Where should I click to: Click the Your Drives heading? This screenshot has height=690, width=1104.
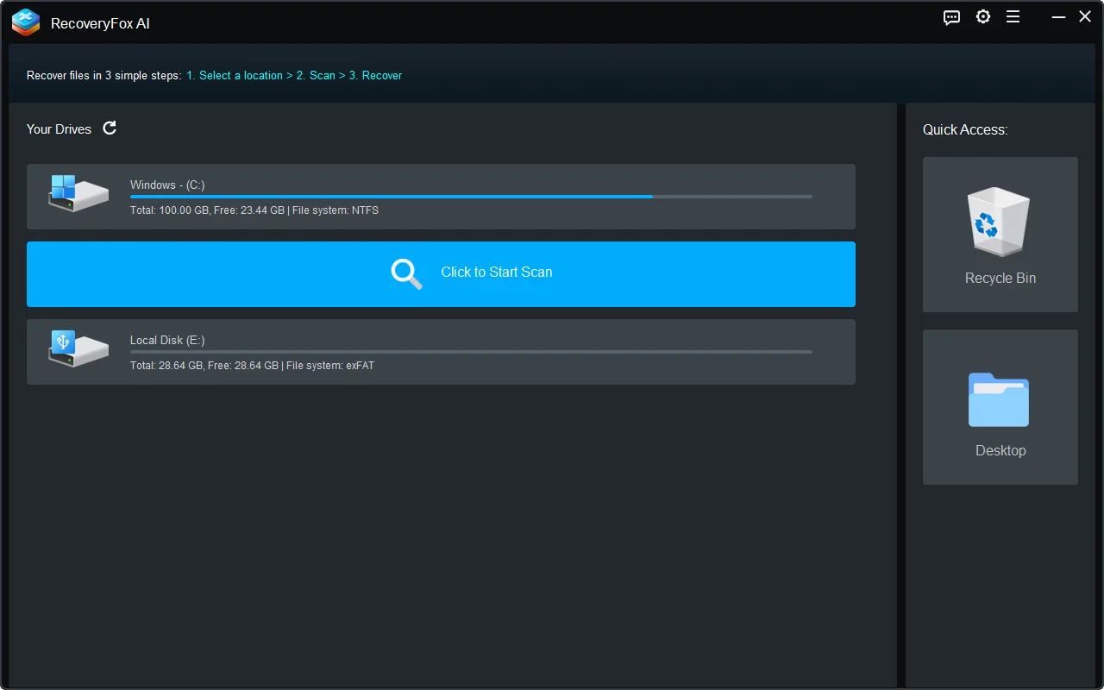(59, 129)
